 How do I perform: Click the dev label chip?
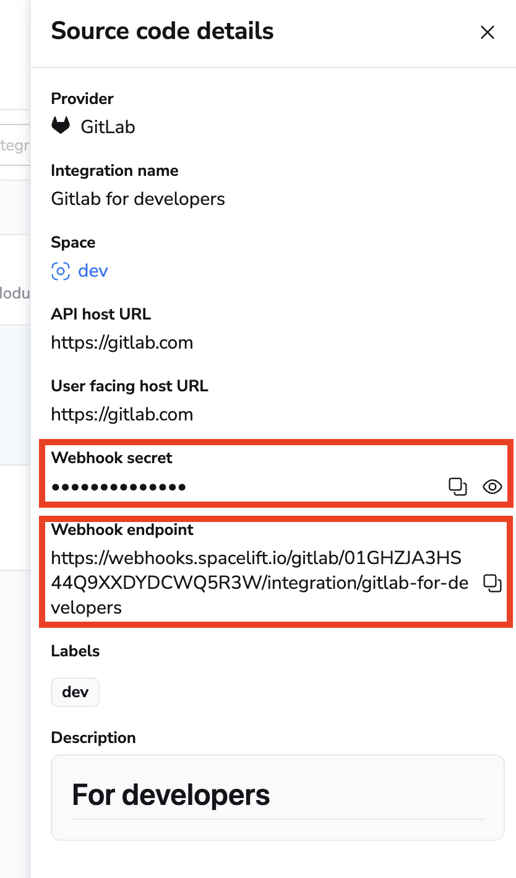tap(75, 692)
